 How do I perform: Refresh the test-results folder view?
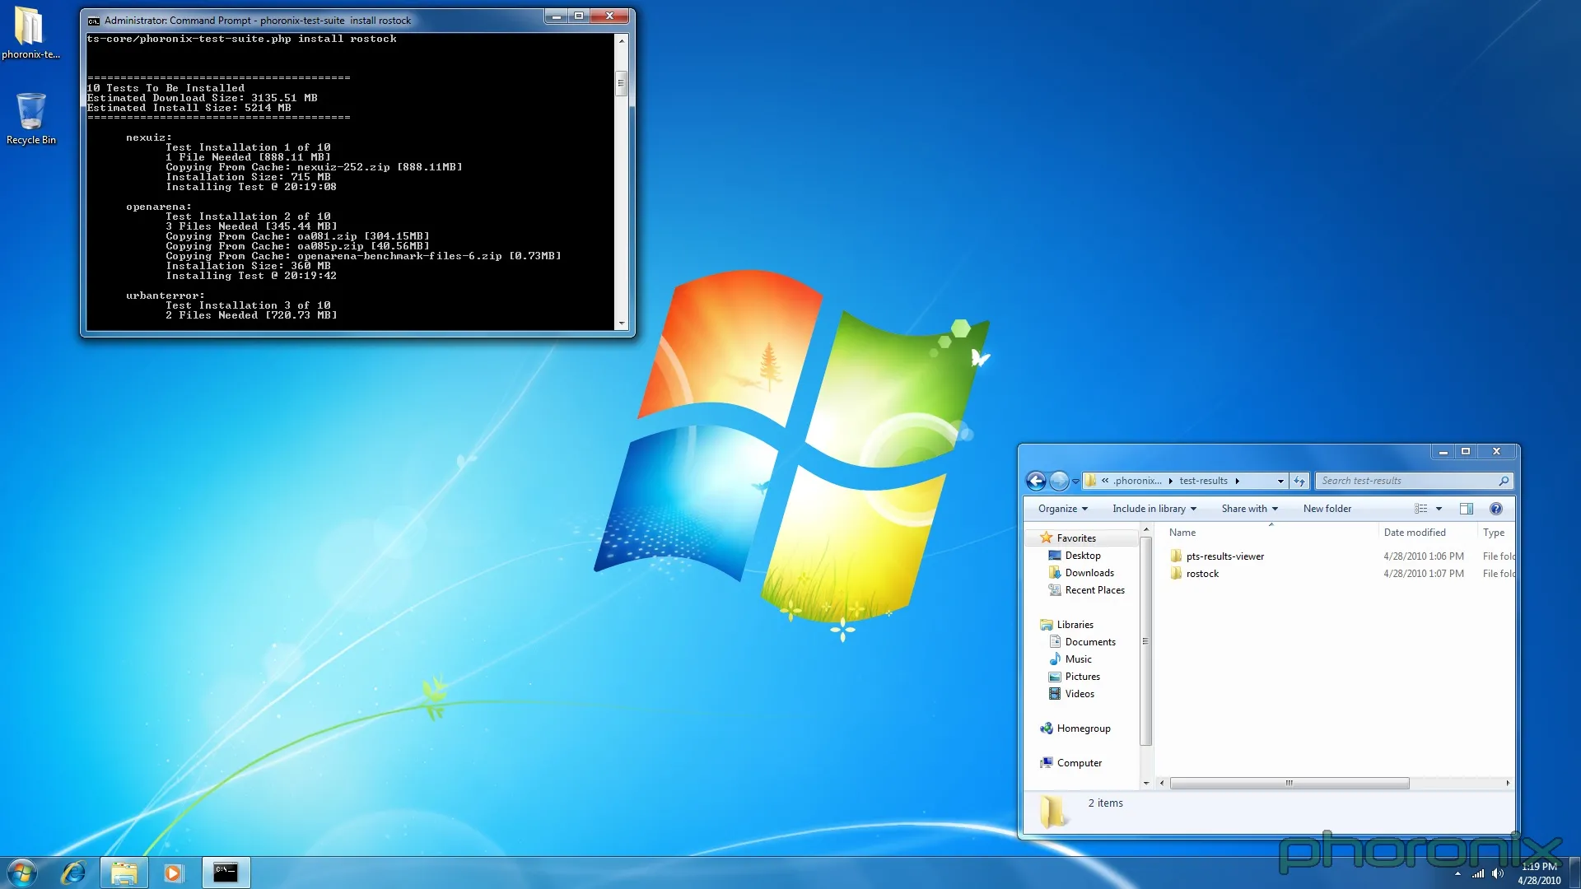point(1299,481)
